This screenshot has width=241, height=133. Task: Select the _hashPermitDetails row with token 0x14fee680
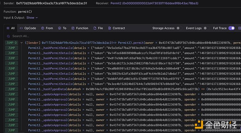[134, 53]
